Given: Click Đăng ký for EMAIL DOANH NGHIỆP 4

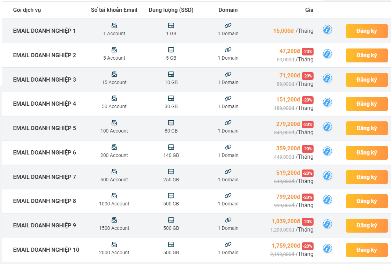Looking at the screenshot, I should (x=367, y=104).
